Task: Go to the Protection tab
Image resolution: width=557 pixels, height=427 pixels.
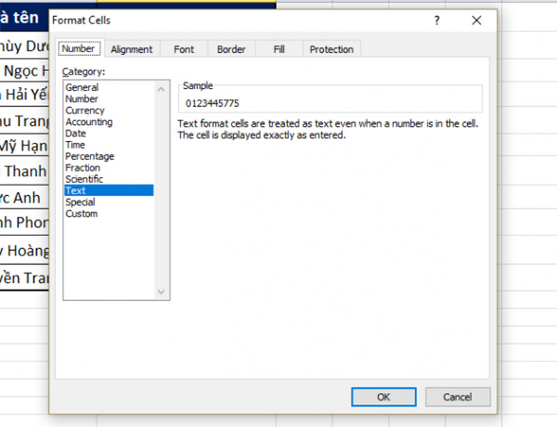Action: pos(331,49)
